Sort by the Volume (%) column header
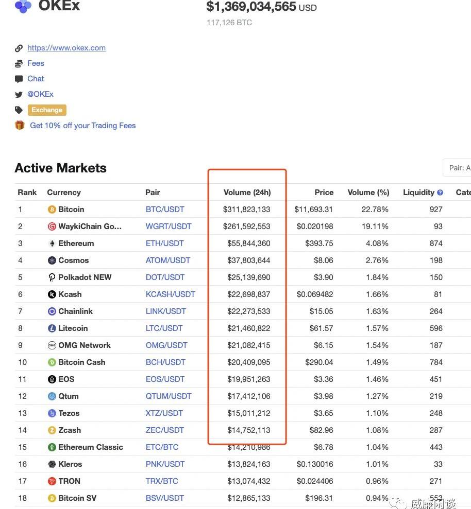Screen dimensions: 471x509 click(368, 192)
